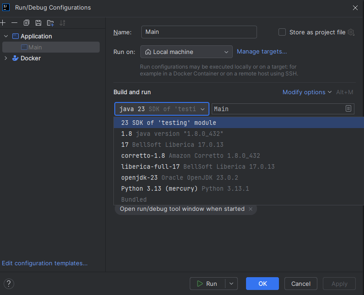Click the Run button
Viewport: 364px width, 295px height.
coord(208,284)
